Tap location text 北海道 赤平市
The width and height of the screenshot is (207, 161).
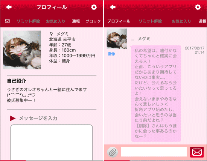click(x=62, y=39)
